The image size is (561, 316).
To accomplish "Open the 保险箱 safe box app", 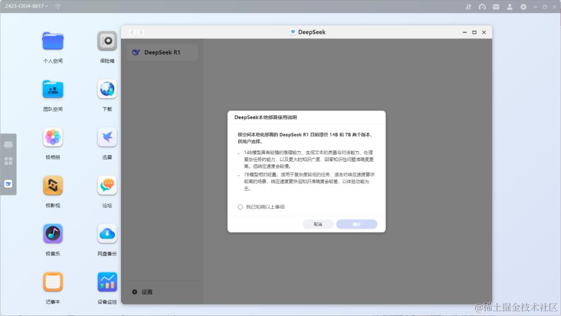I will point(106,41).
